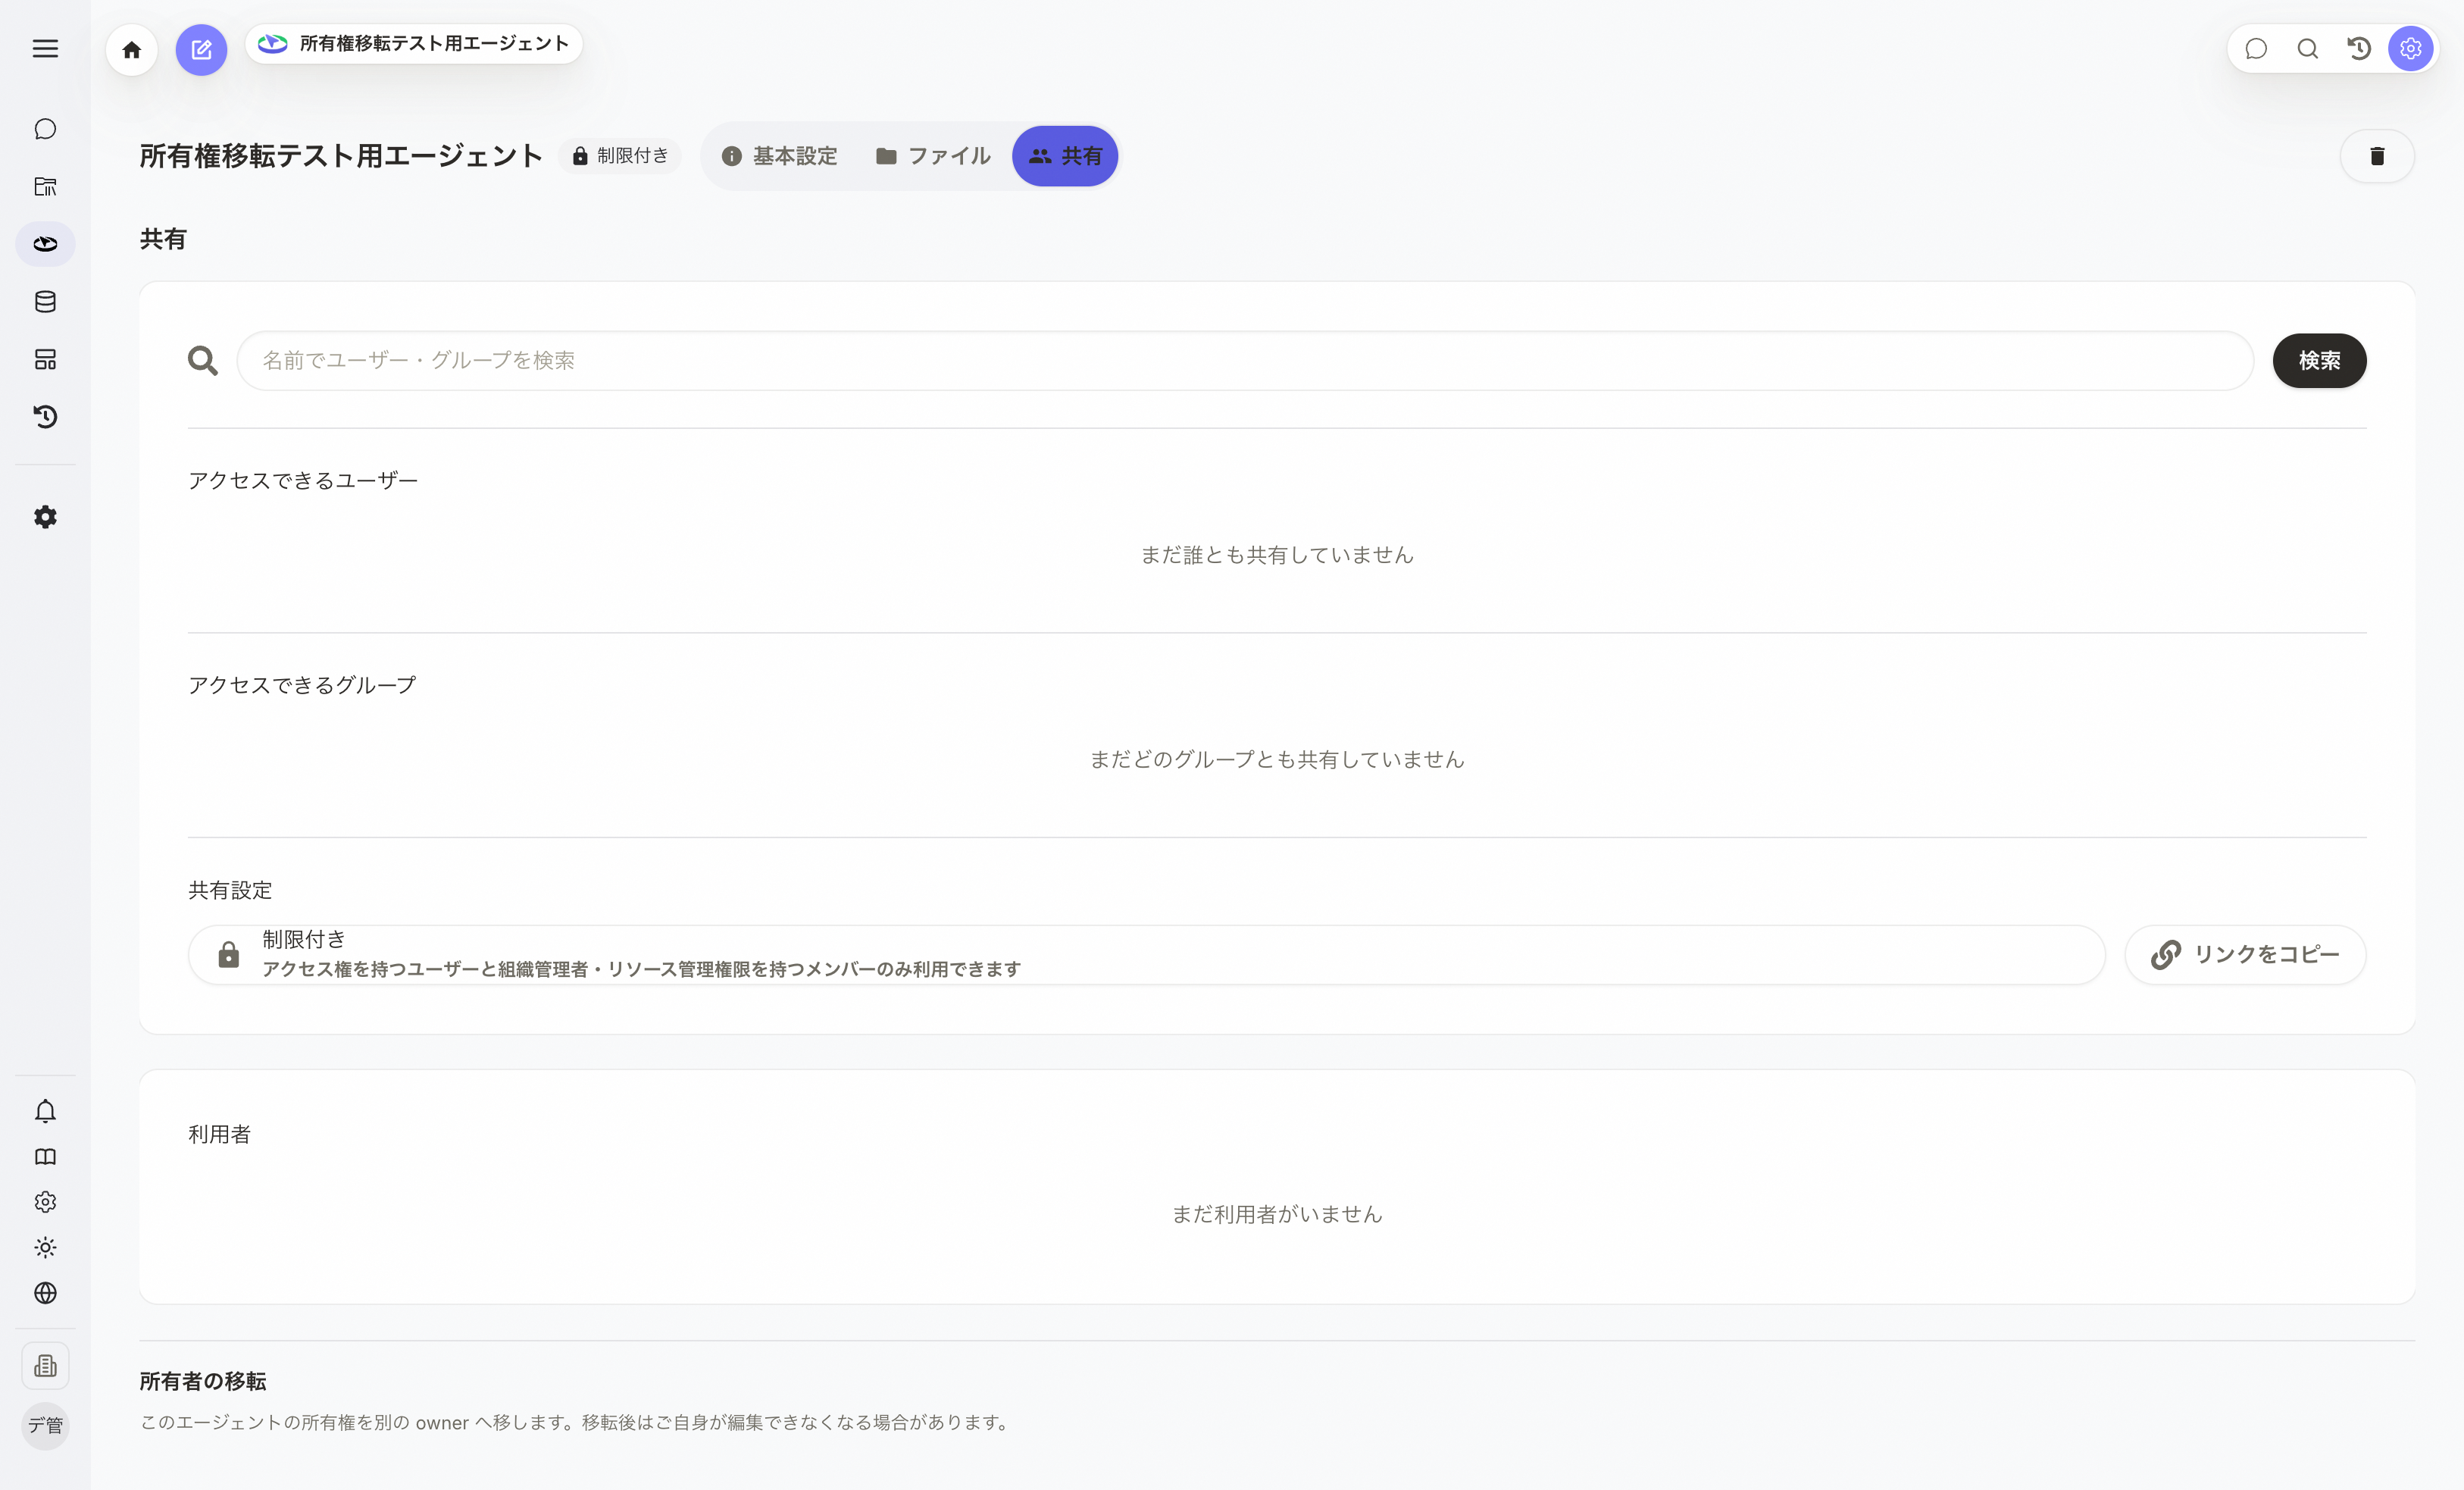Open the database icon in sidebar
Screen dimensions: 2464x1490
[x=45, y=302]
